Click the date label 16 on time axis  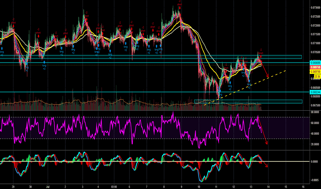303,187
